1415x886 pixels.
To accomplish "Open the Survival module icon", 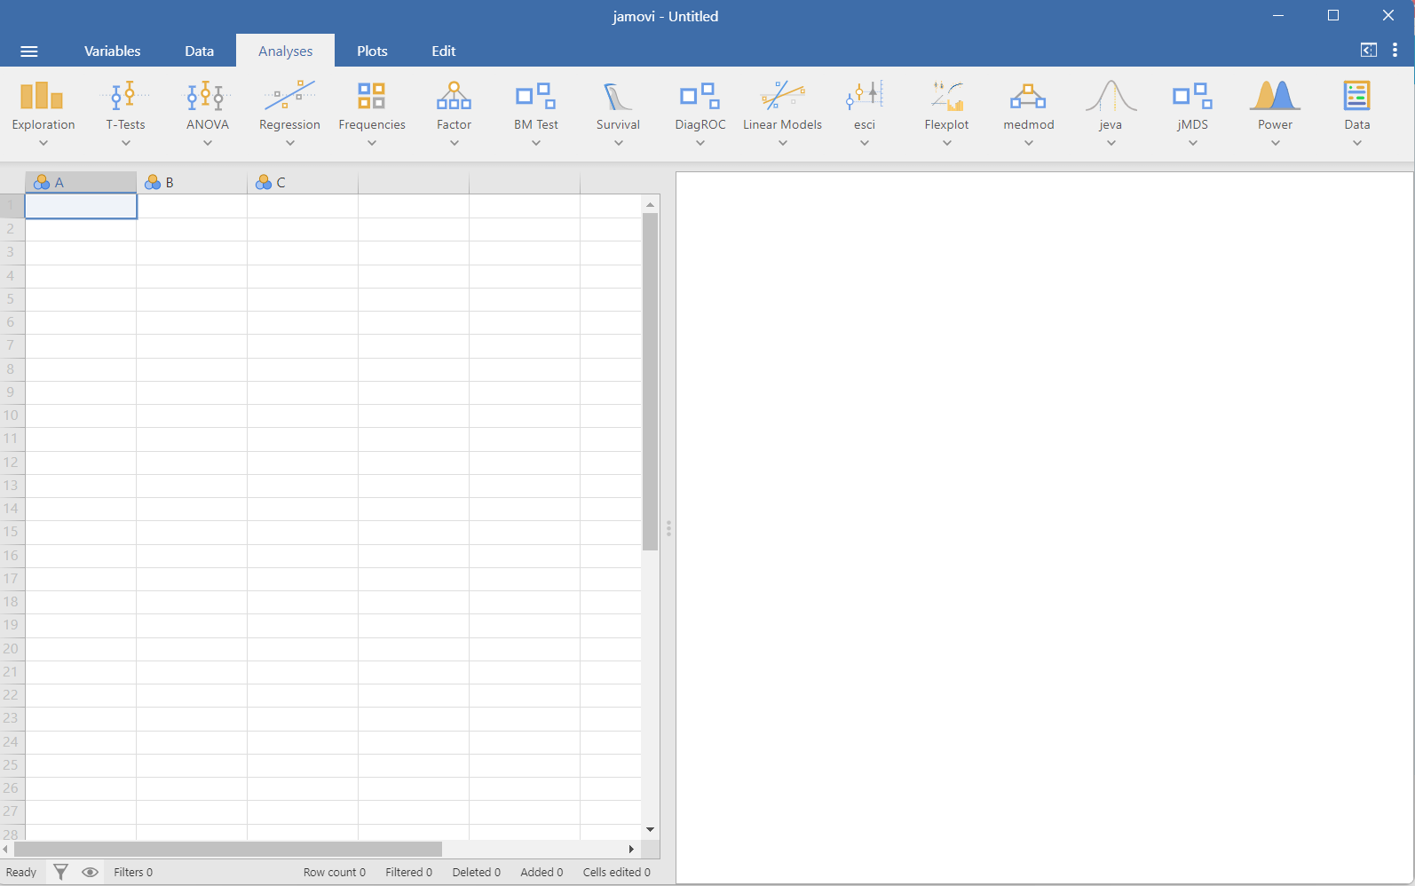I will [618, 96].
